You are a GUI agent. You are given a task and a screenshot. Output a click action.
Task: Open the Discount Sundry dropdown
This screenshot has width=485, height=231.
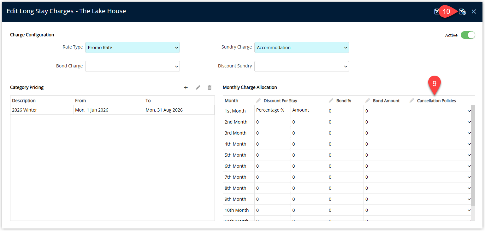pyautogui.click(x=302, y=66)
